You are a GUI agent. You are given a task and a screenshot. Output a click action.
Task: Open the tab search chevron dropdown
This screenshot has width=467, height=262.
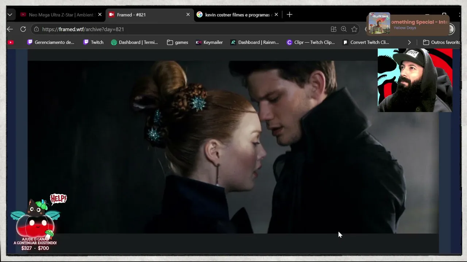(10, 15)
